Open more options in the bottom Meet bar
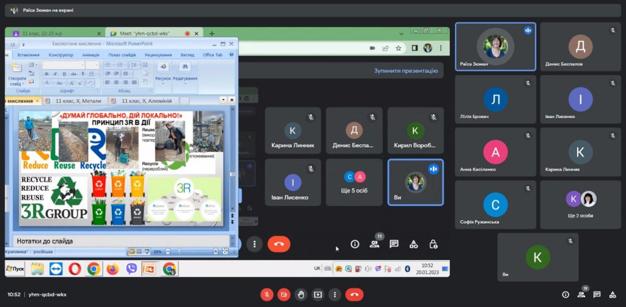This screenshot has height=307, width=626. 334,295
